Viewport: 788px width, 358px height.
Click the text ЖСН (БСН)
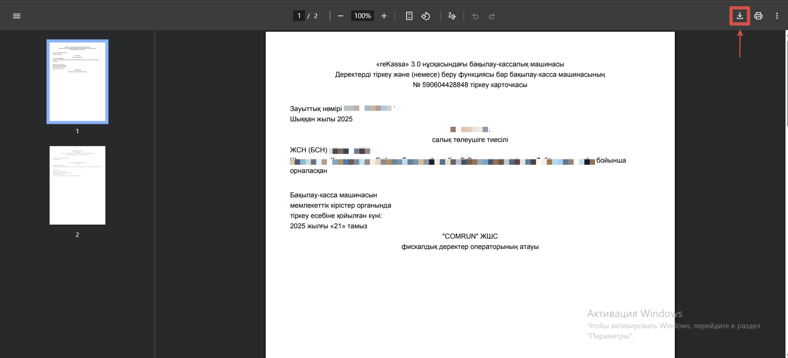[308, 150]
